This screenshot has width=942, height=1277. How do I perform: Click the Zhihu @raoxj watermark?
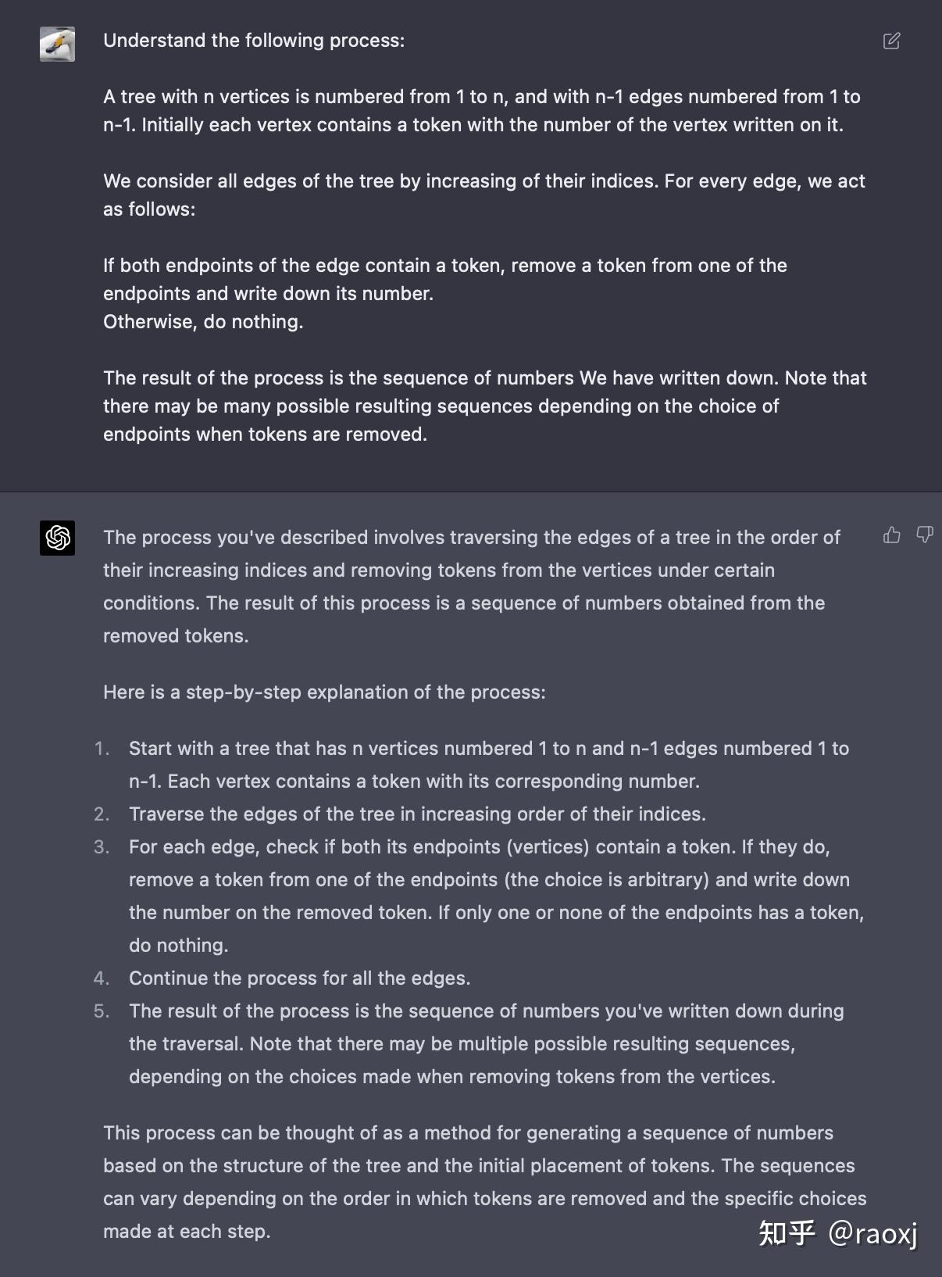click(x=837, y=1232)
